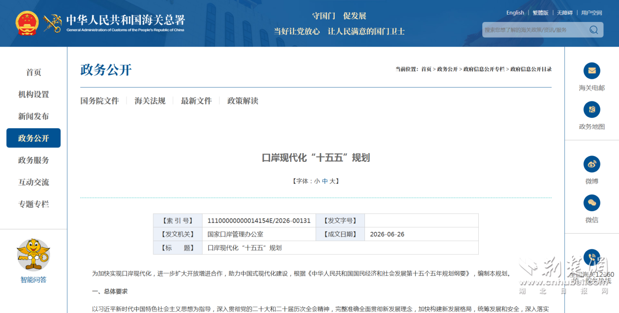Image resolution: width=619 pixels, height=313 pixels.
Task: Open 用户空间 user space
Action: click(x=592, y=13)
